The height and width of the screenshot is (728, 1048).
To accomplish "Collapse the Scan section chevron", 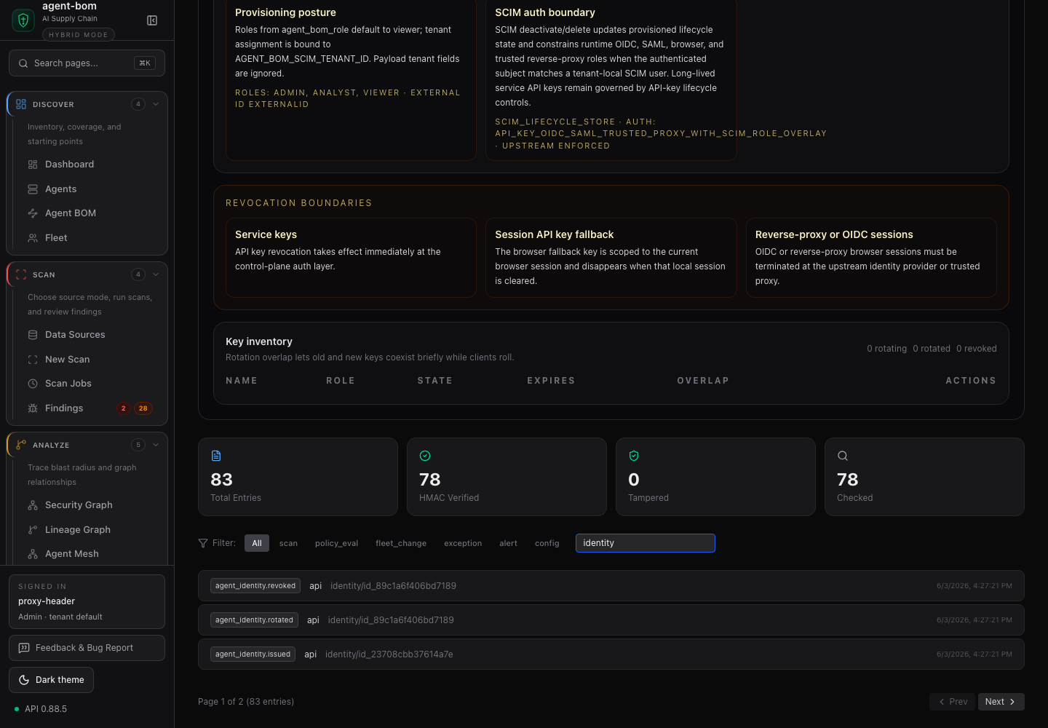I will [156, 274].
